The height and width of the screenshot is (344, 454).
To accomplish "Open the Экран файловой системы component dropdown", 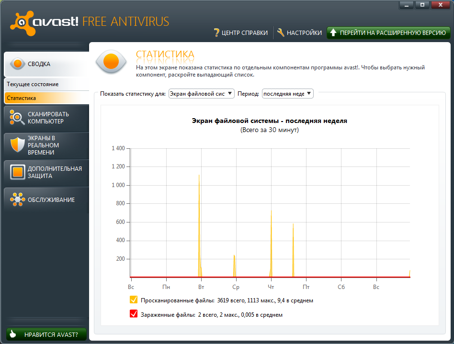I will point(201,93).
